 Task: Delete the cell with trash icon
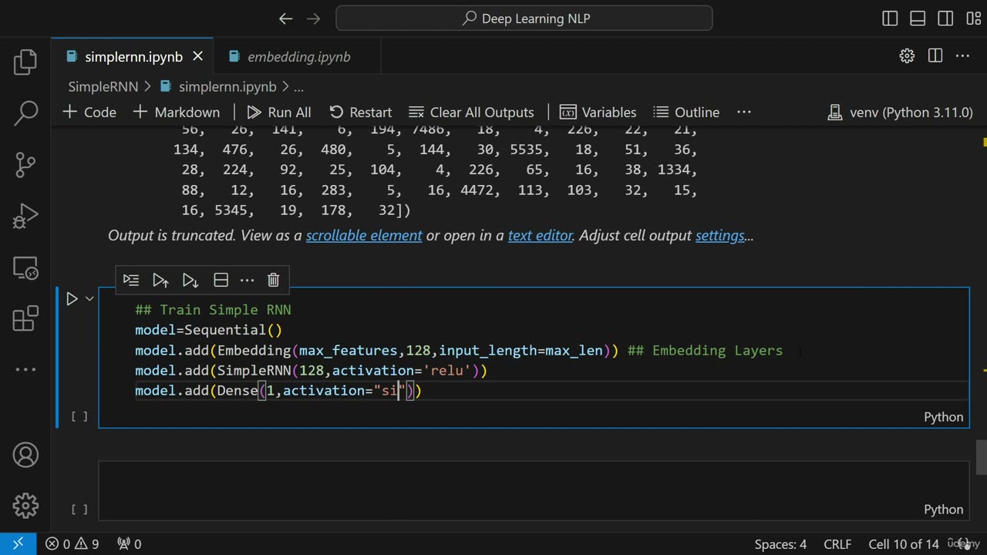click(273, 280)
